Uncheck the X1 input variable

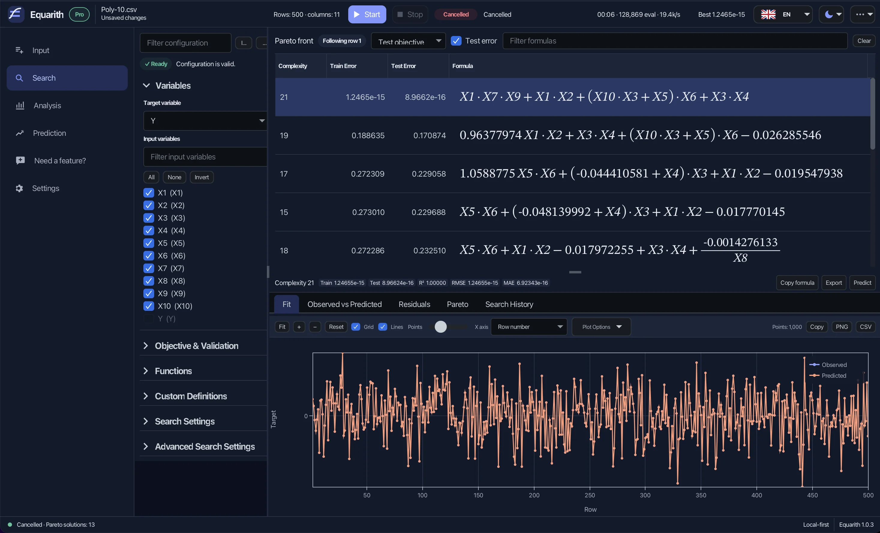click(x=148, y=193)
